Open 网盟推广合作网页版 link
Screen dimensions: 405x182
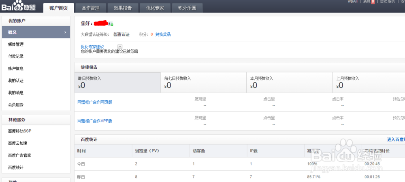click(95, 102)
